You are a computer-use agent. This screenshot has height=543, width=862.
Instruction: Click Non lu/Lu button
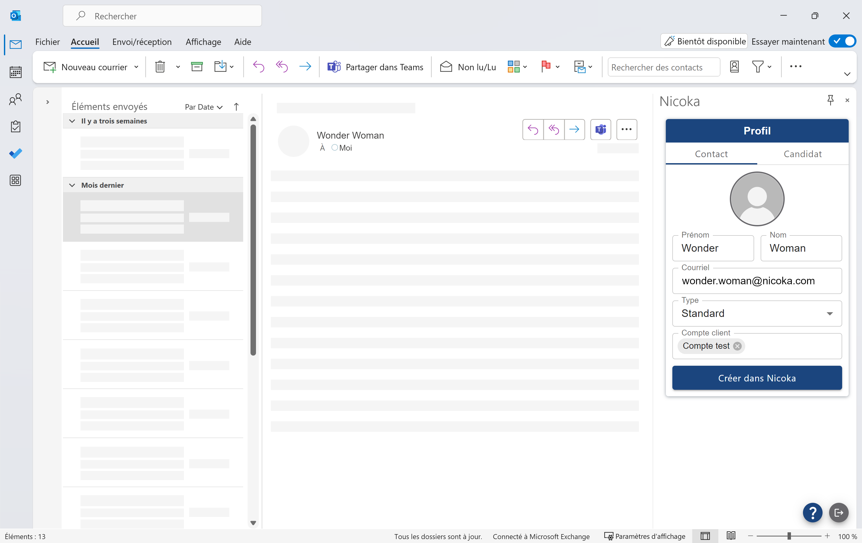click(468, 67)
